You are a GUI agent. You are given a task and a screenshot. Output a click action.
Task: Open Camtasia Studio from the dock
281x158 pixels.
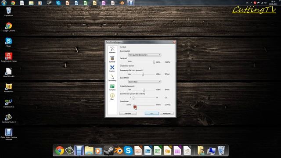tap(69, 150)
